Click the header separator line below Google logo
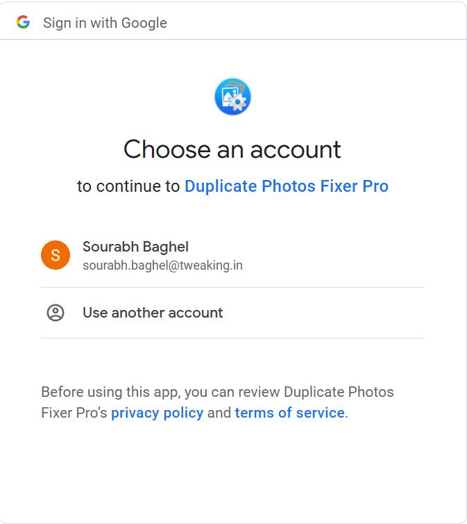This screenshot has height=524, width=467. click(x=233, y=40)
